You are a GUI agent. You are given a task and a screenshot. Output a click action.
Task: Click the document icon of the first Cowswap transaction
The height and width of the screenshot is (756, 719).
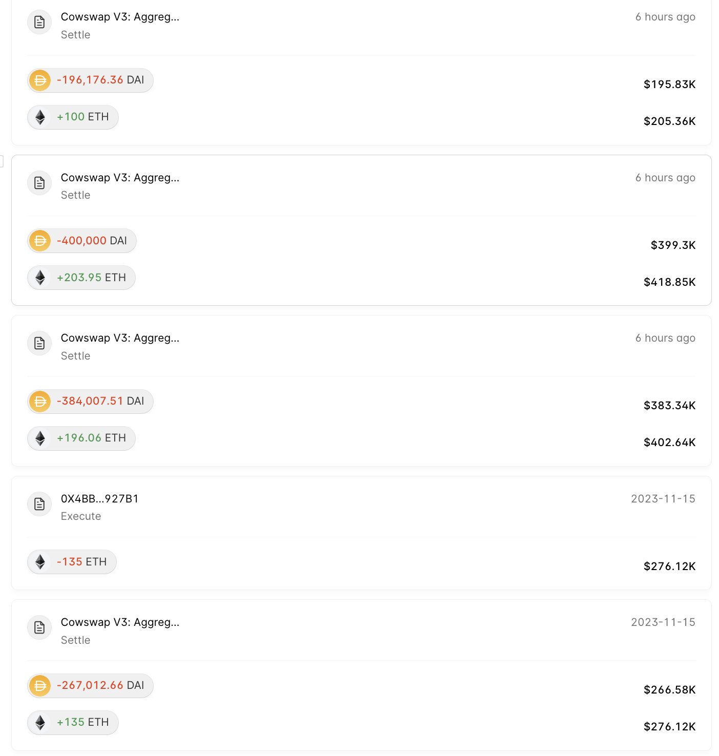[39, 22]
